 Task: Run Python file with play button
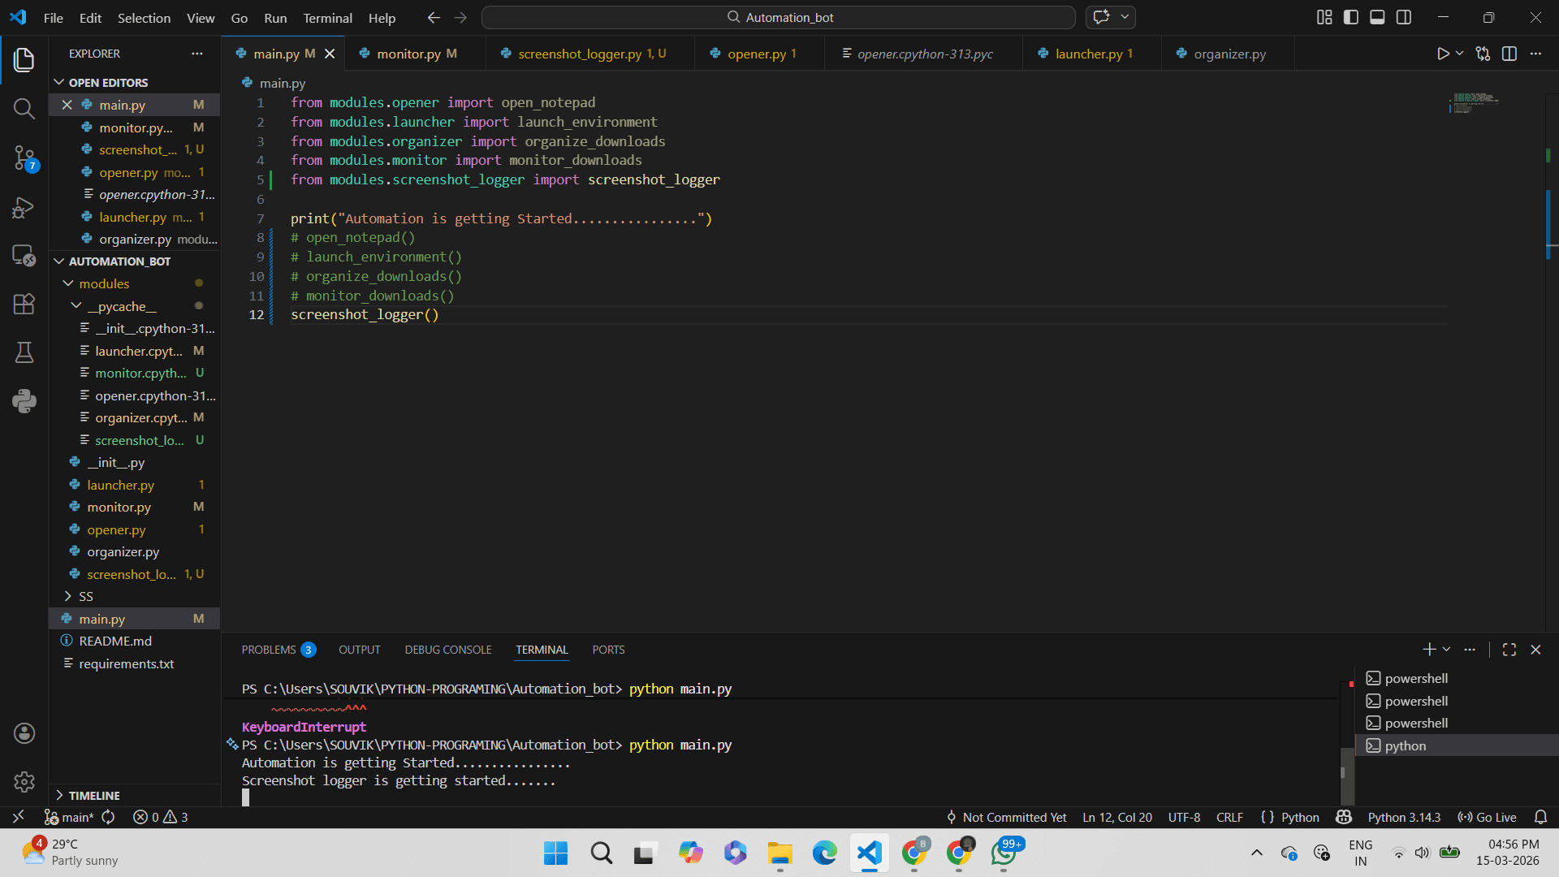[1442, 54]
